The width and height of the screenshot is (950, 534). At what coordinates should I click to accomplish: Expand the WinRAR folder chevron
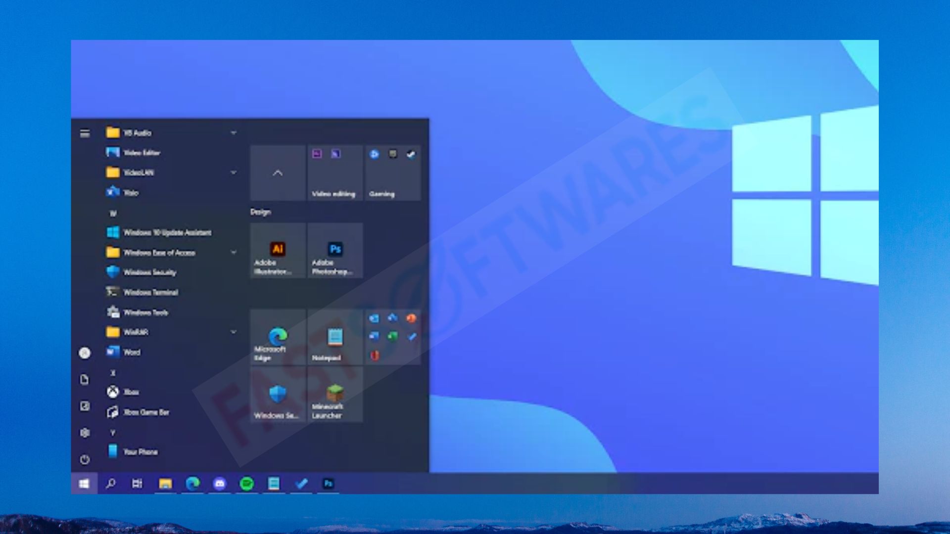234,332
